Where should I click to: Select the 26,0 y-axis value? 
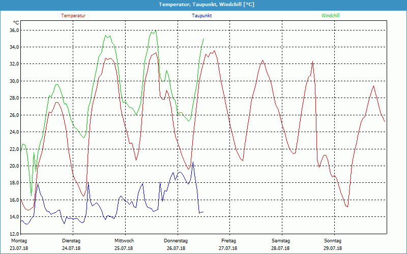click(x=15, y=115)
